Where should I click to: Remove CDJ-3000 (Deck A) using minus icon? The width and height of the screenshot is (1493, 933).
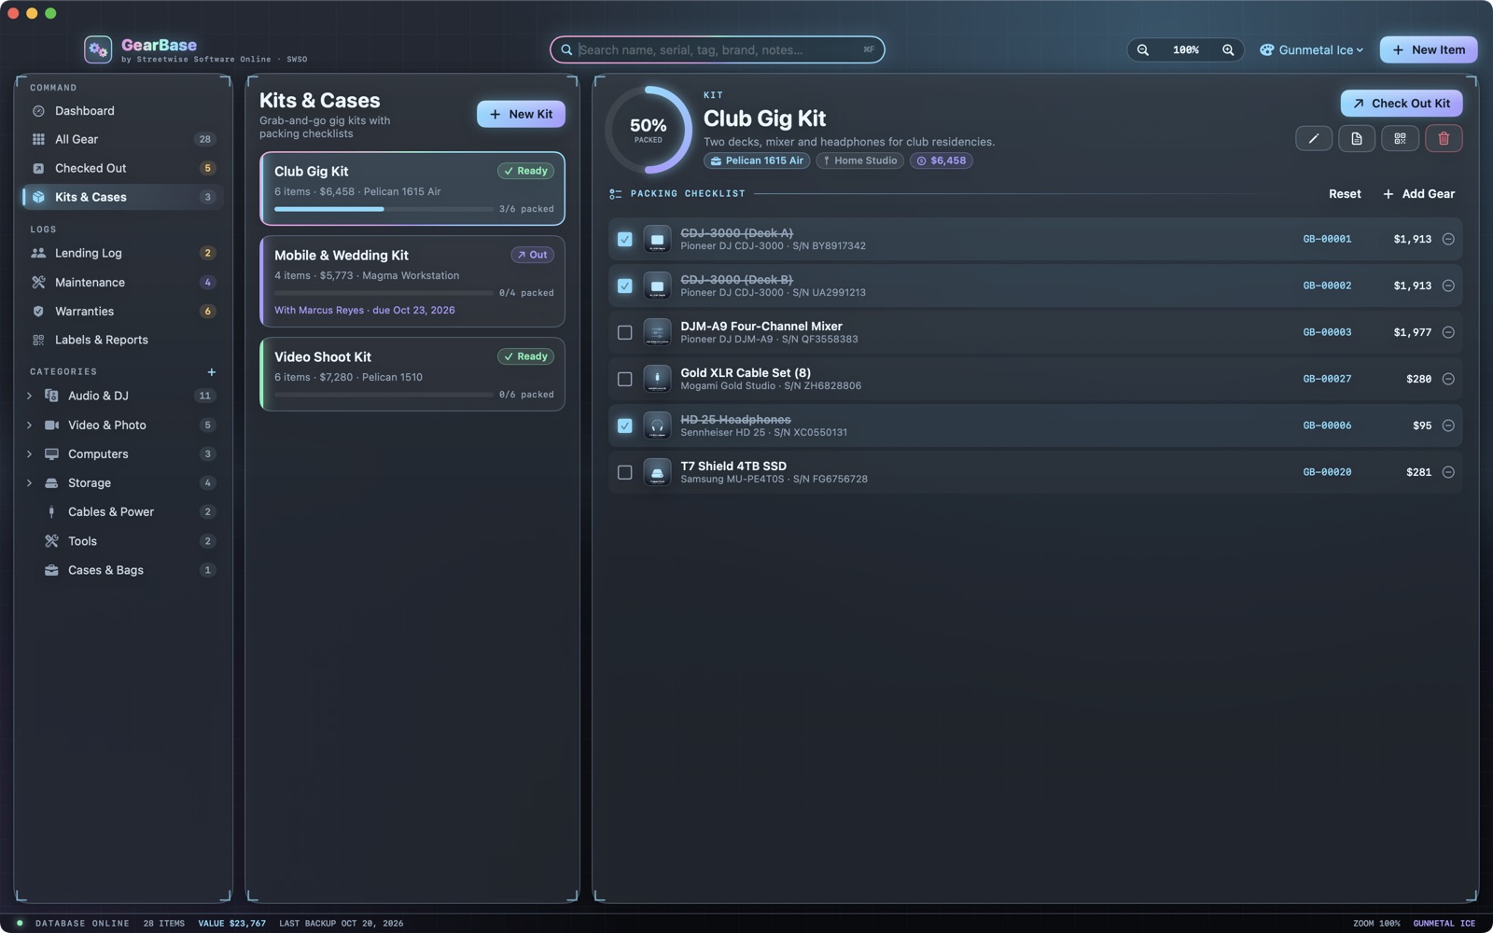[x=1448, y=239]
